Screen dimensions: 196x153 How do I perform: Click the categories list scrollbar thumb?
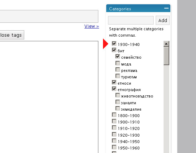(166, 56)
